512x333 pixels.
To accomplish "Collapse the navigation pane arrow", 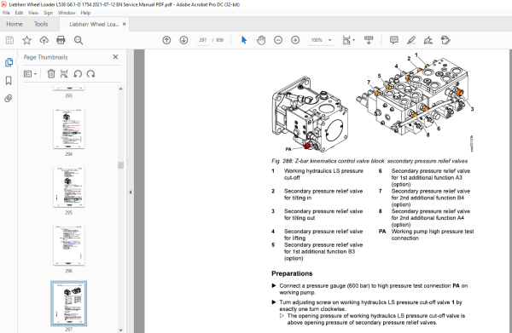I will (131, 192).
